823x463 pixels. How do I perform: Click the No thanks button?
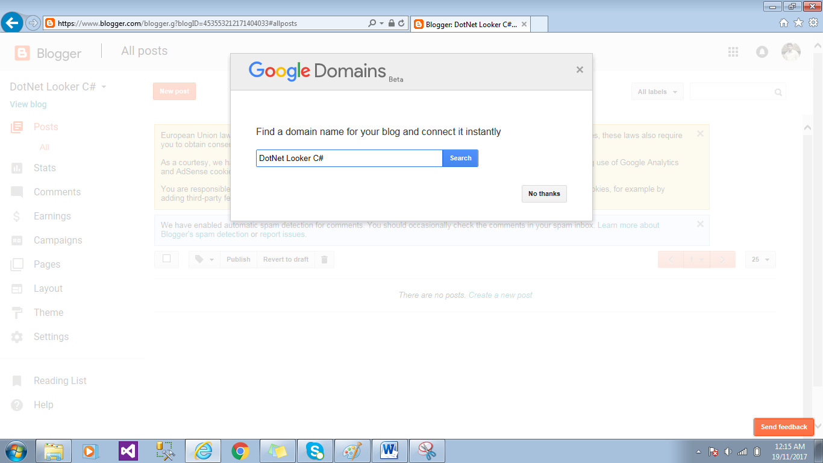544,194
